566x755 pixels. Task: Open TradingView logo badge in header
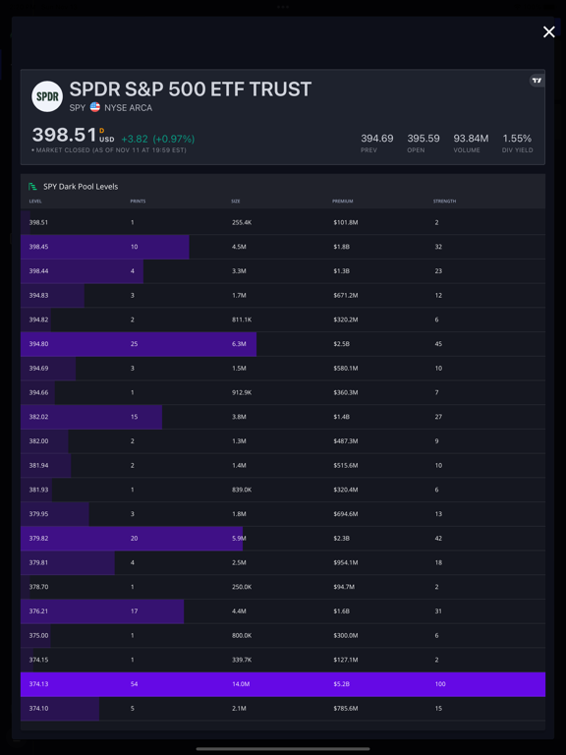[537, 81]
